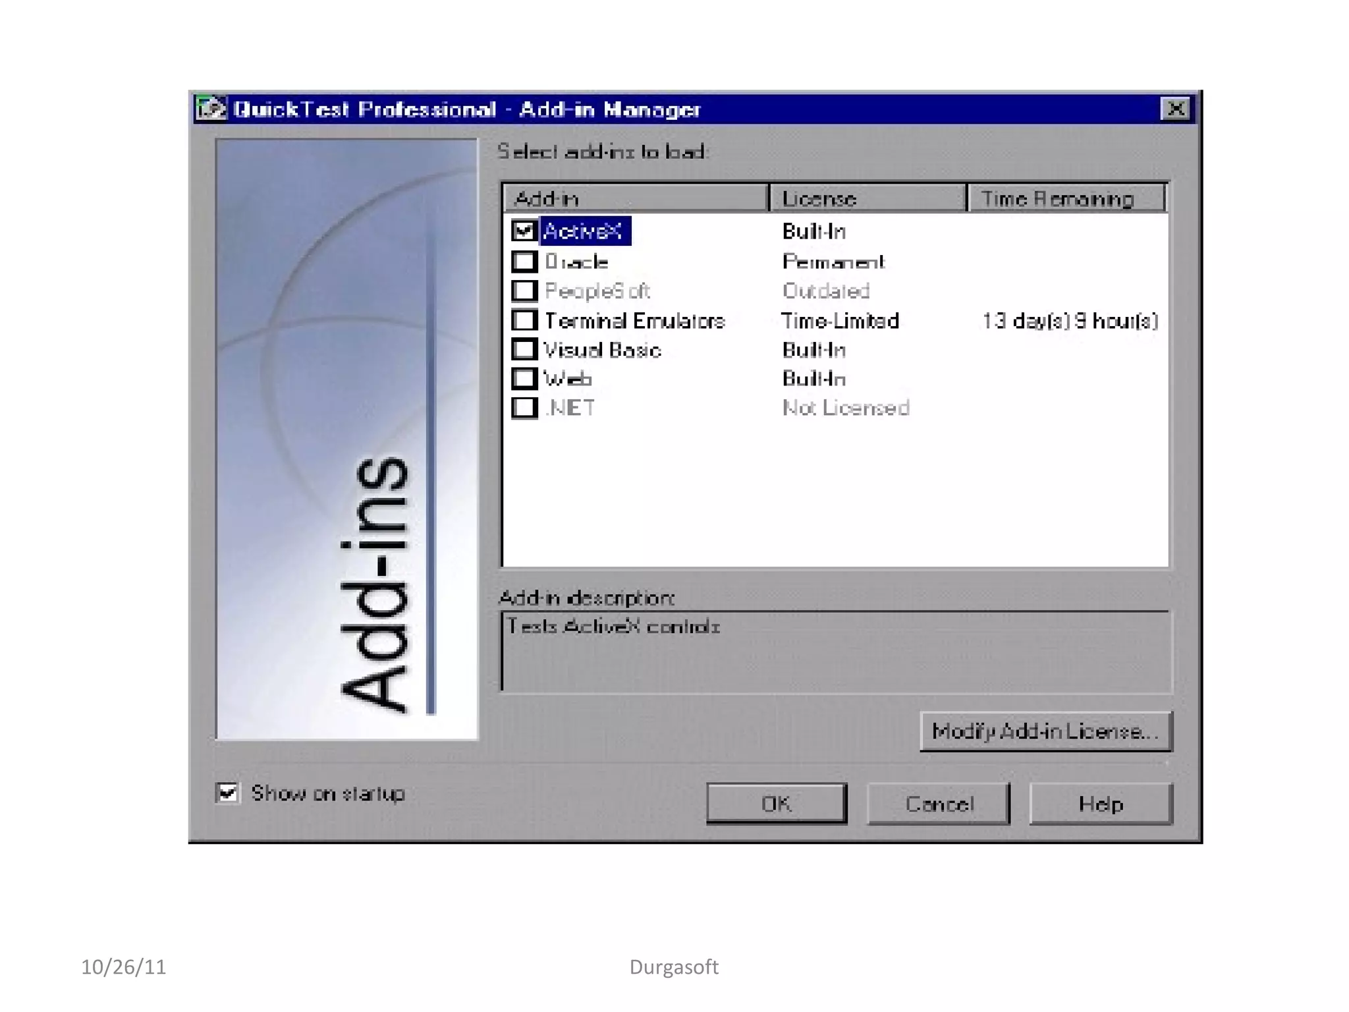Enable the Visual Basic add-in
The image size is (1349, 1012).
(524, 350)
